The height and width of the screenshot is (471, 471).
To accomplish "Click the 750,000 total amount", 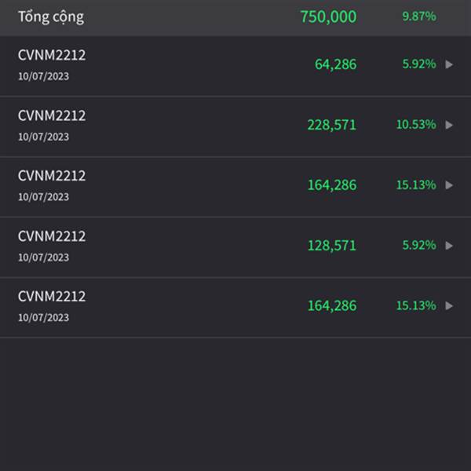I will (x=328, y=16).
